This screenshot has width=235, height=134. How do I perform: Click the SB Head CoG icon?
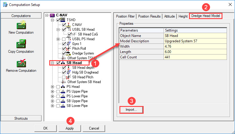coord(74,34)
